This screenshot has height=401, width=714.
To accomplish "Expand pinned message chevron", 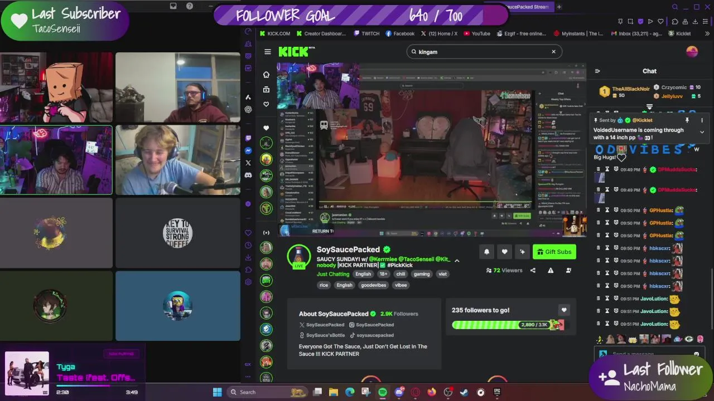I will [x=702, y=133].
